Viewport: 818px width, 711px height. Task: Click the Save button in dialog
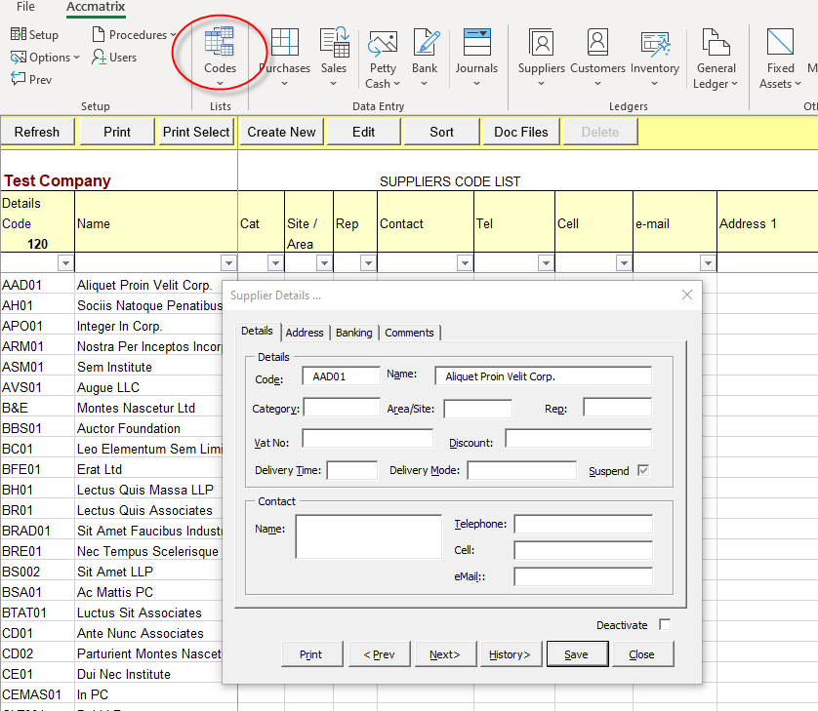pyautogui.click(x=576, y=654)
